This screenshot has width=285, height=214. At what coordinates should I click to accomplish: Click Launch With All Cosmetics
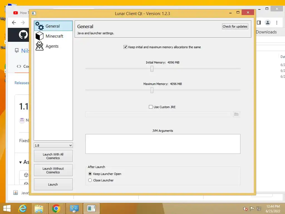53,156
